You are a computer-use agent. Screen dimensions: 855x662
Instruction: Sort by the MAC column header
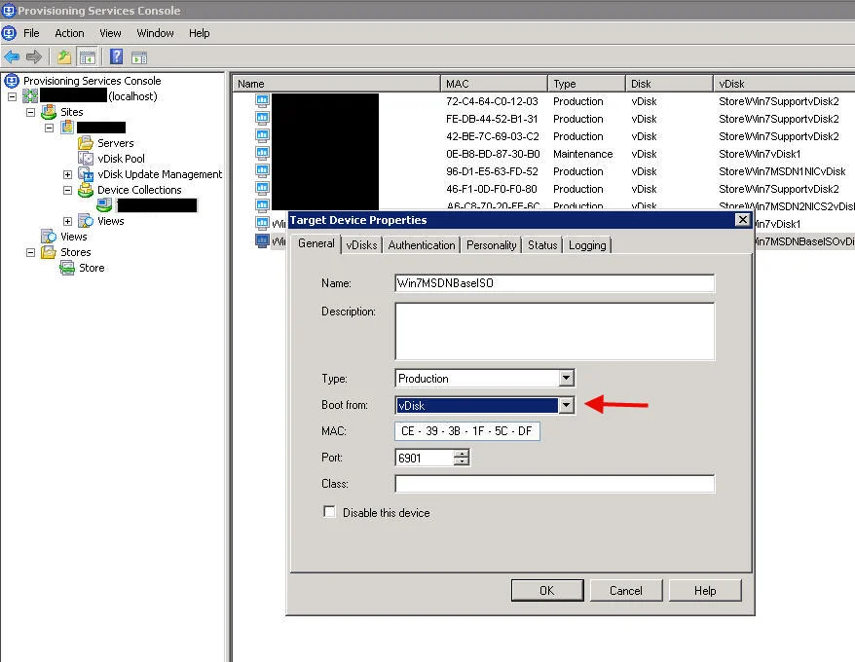point(494,84)
